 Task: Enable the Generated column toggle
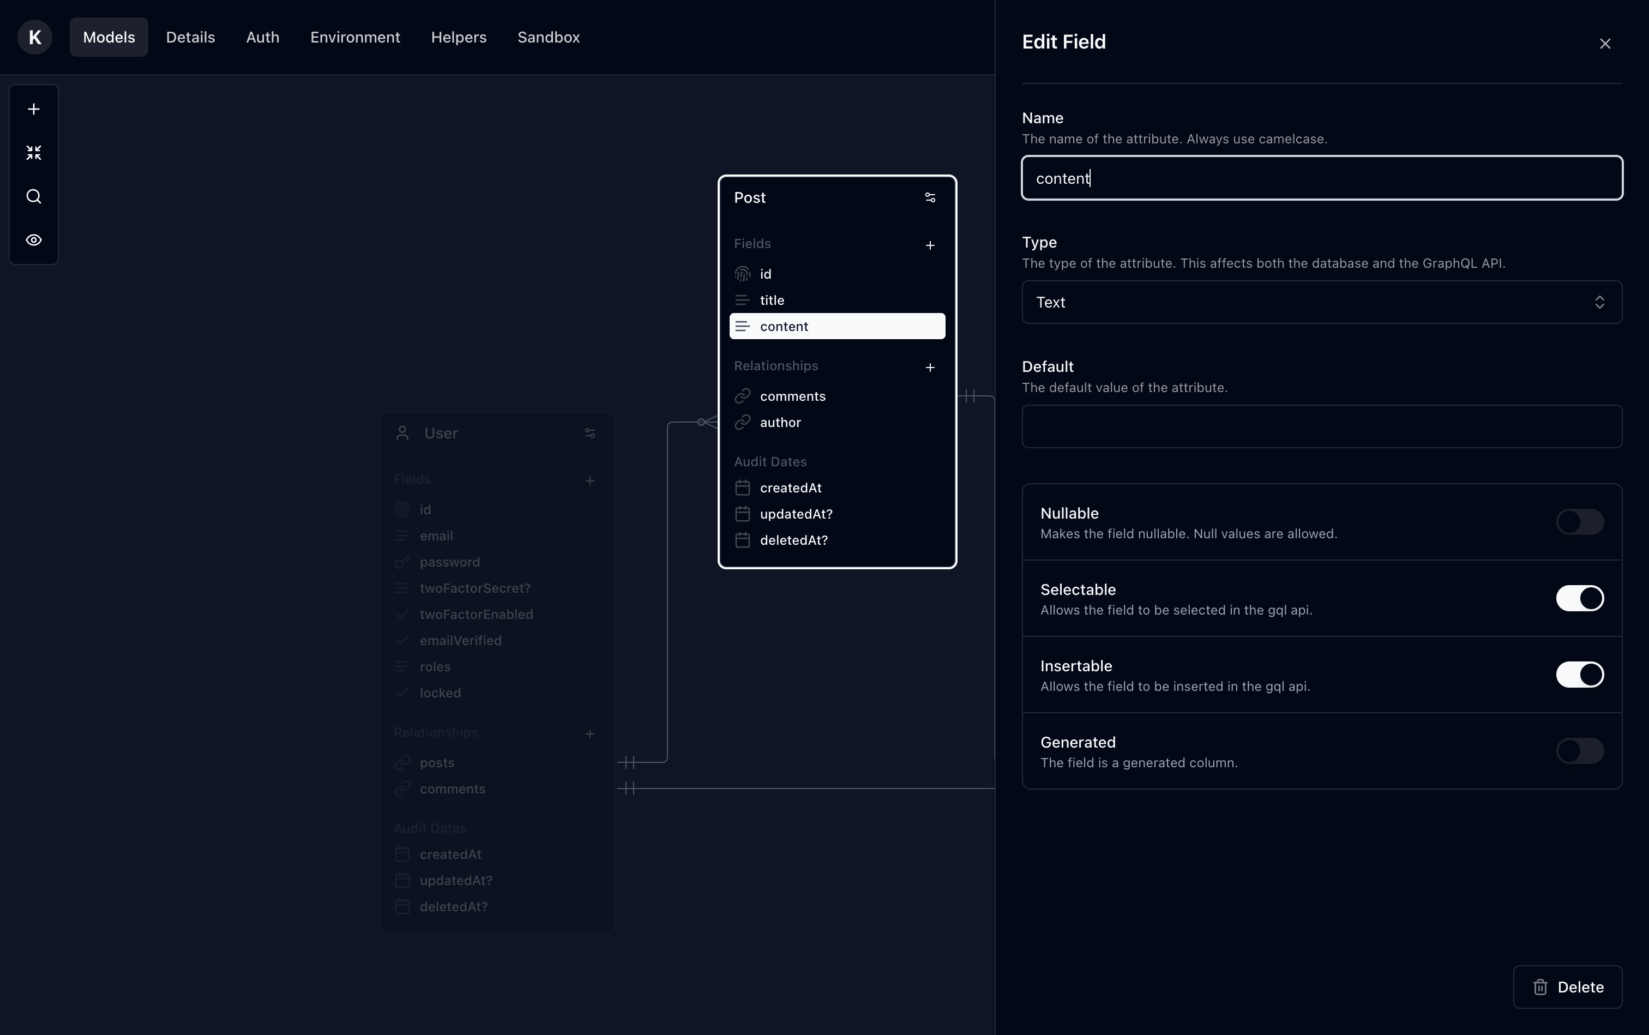[1579, 751]
